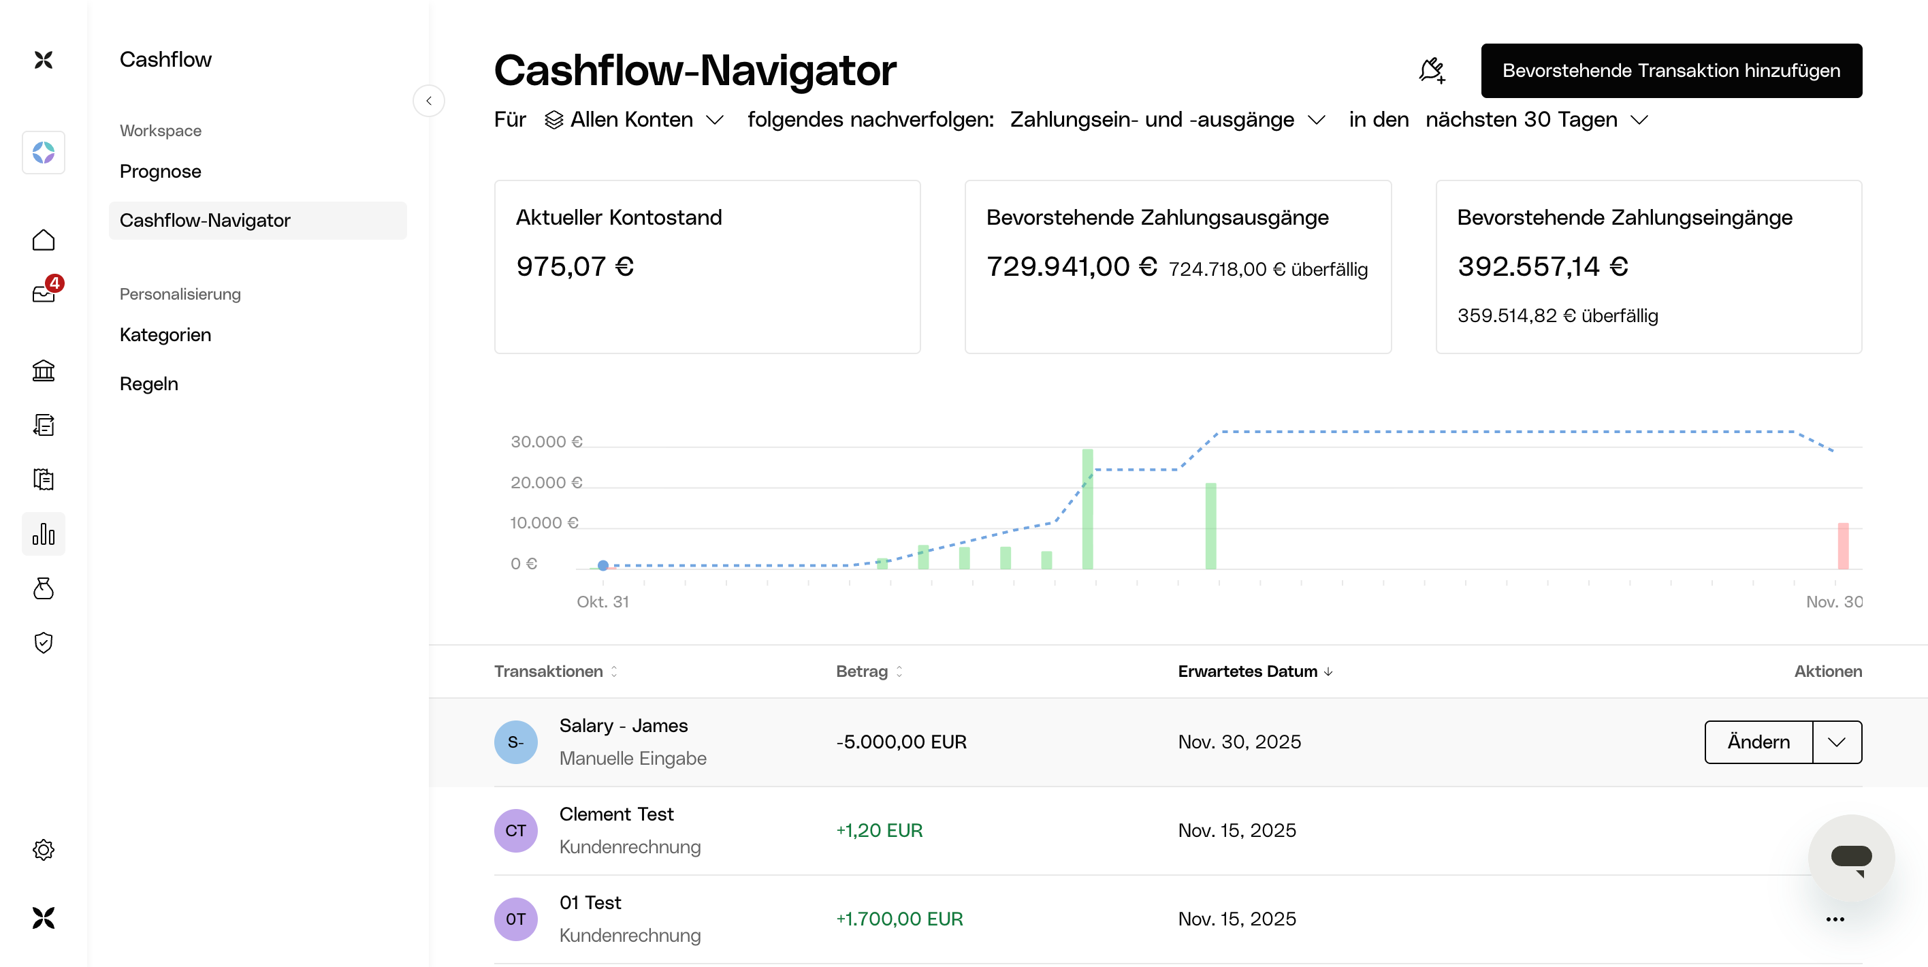Click Bevorstehende Transaktion hinzufügen button

click(1671, 70)
